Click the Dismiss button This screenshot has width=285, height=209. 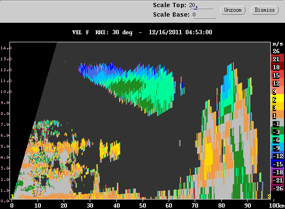tap(265, 10)
